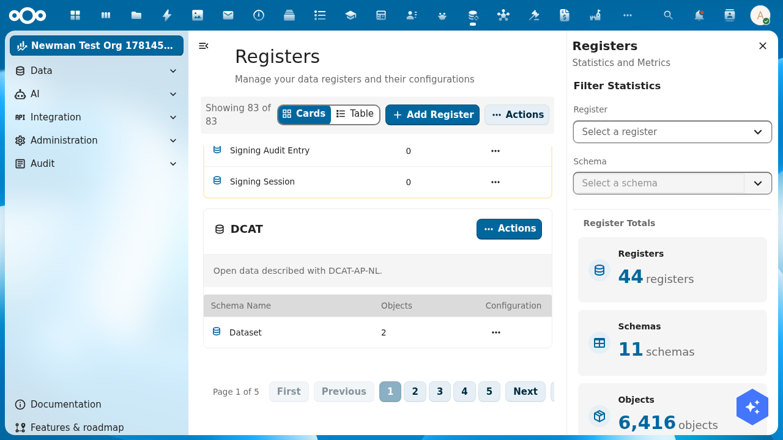Click the Signing Audit Entry schema name
The height and width of the screenshot is (440, 783).
[270, 151]
